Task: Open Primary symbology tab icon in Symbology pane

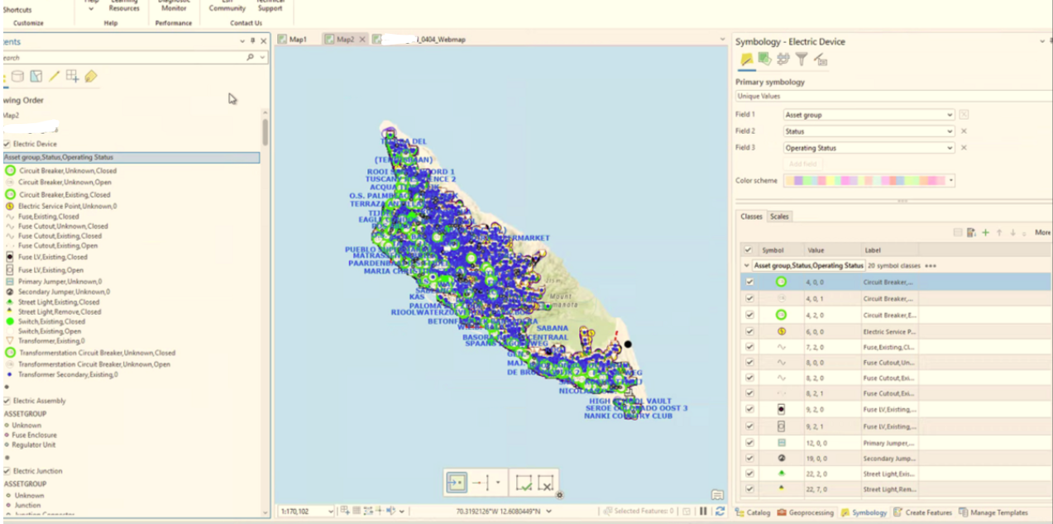Action: 746,59
